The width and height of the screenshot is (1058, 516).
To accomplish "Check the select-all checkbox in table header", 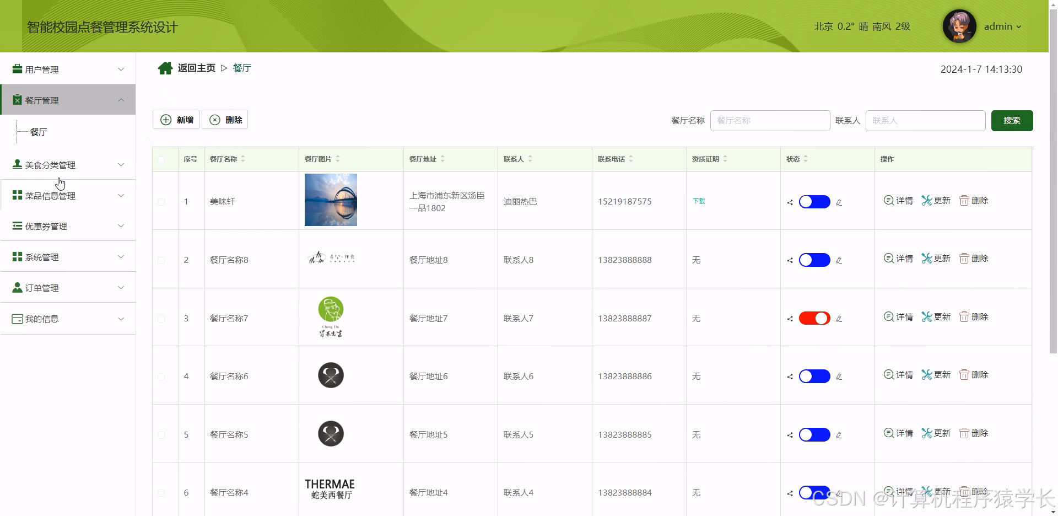I will tap(161, 159).
